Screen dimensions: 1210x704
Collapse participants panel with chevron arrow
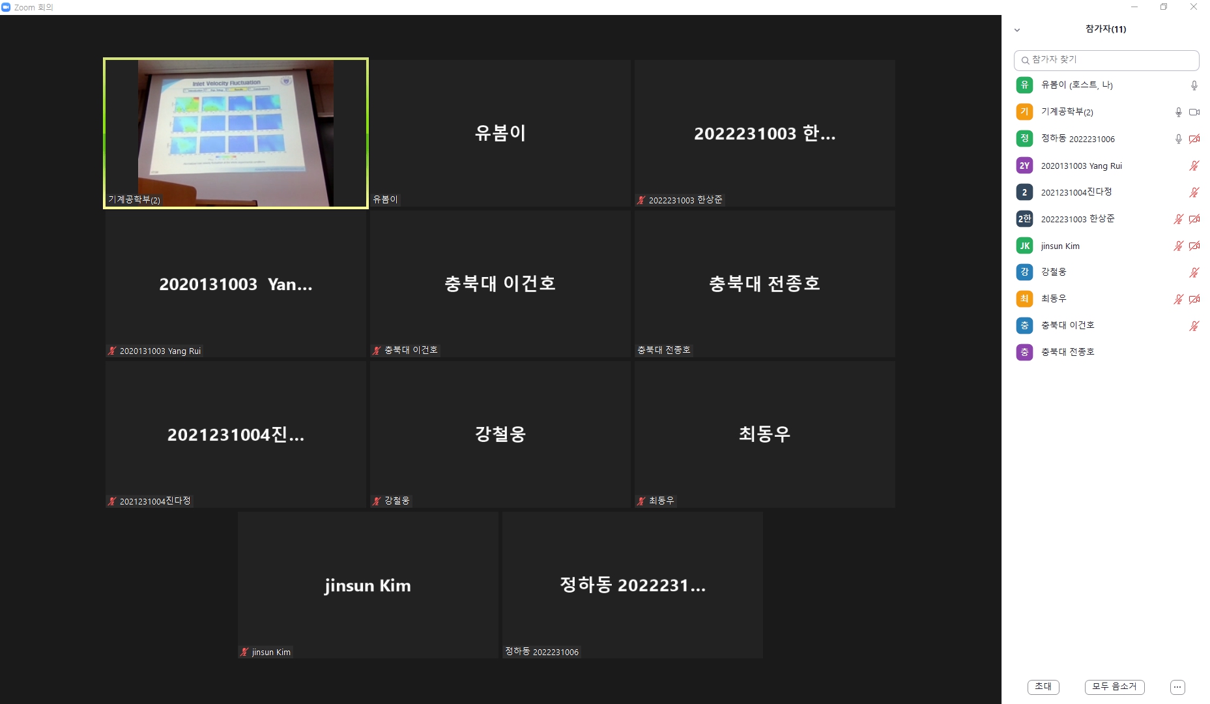1017,30
